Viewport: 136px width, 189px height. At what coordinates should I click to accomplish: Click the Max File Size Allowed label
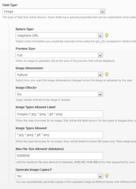pos(31,149)
